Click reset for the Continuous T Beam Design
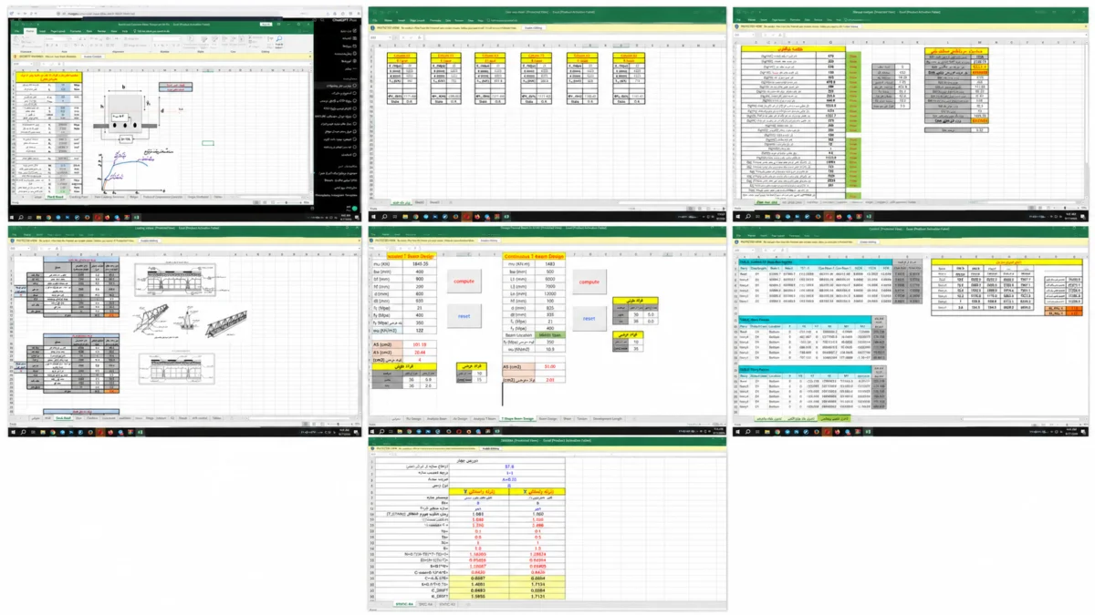 pos(589,318)
